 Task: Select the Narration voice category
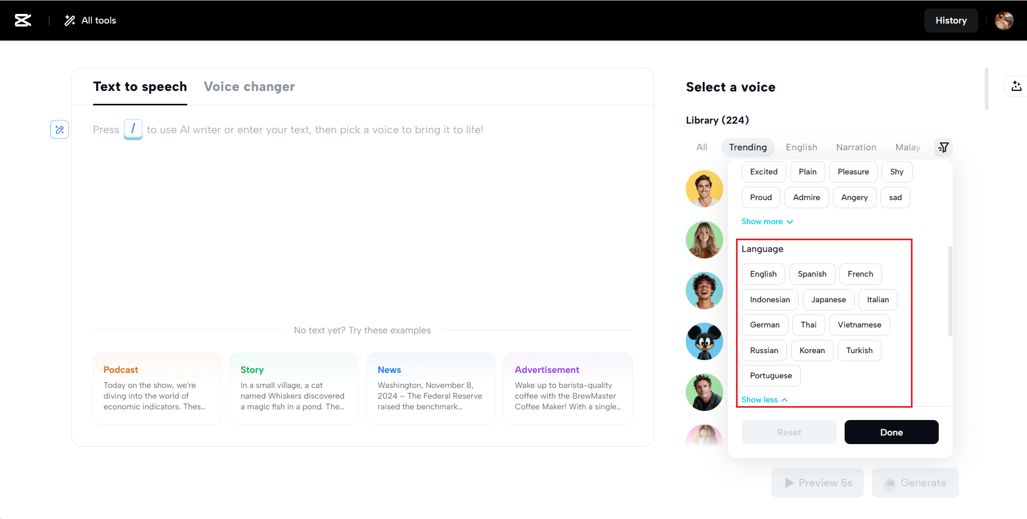(x=856, y=147)
